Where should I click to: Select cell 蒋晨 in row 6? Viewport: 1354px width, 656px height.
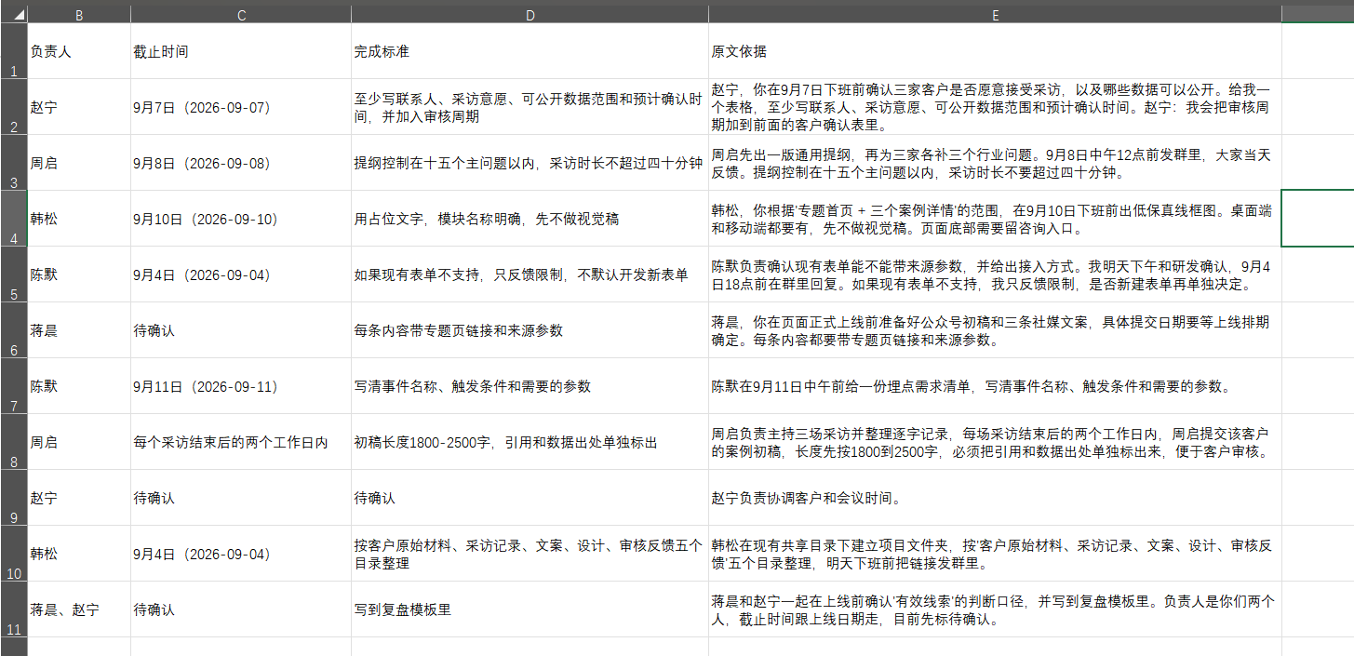pos(79,330)
